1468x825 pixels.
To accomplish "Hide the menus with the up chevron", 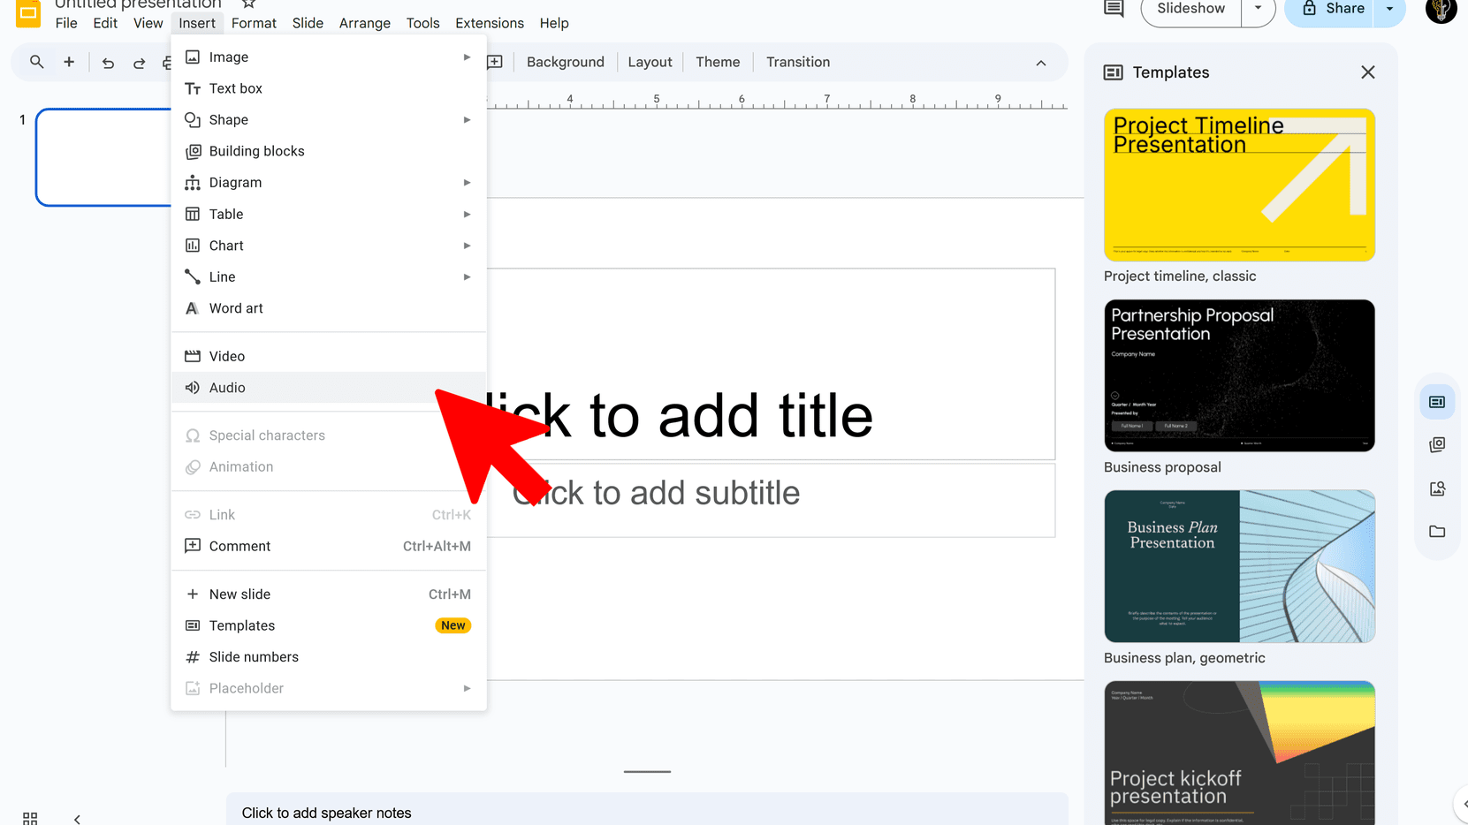I will pyautogui.click(x=1040, y=63).
